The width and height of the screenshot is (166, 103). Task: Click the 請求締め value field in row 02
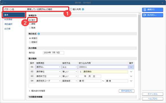[105, 72]
